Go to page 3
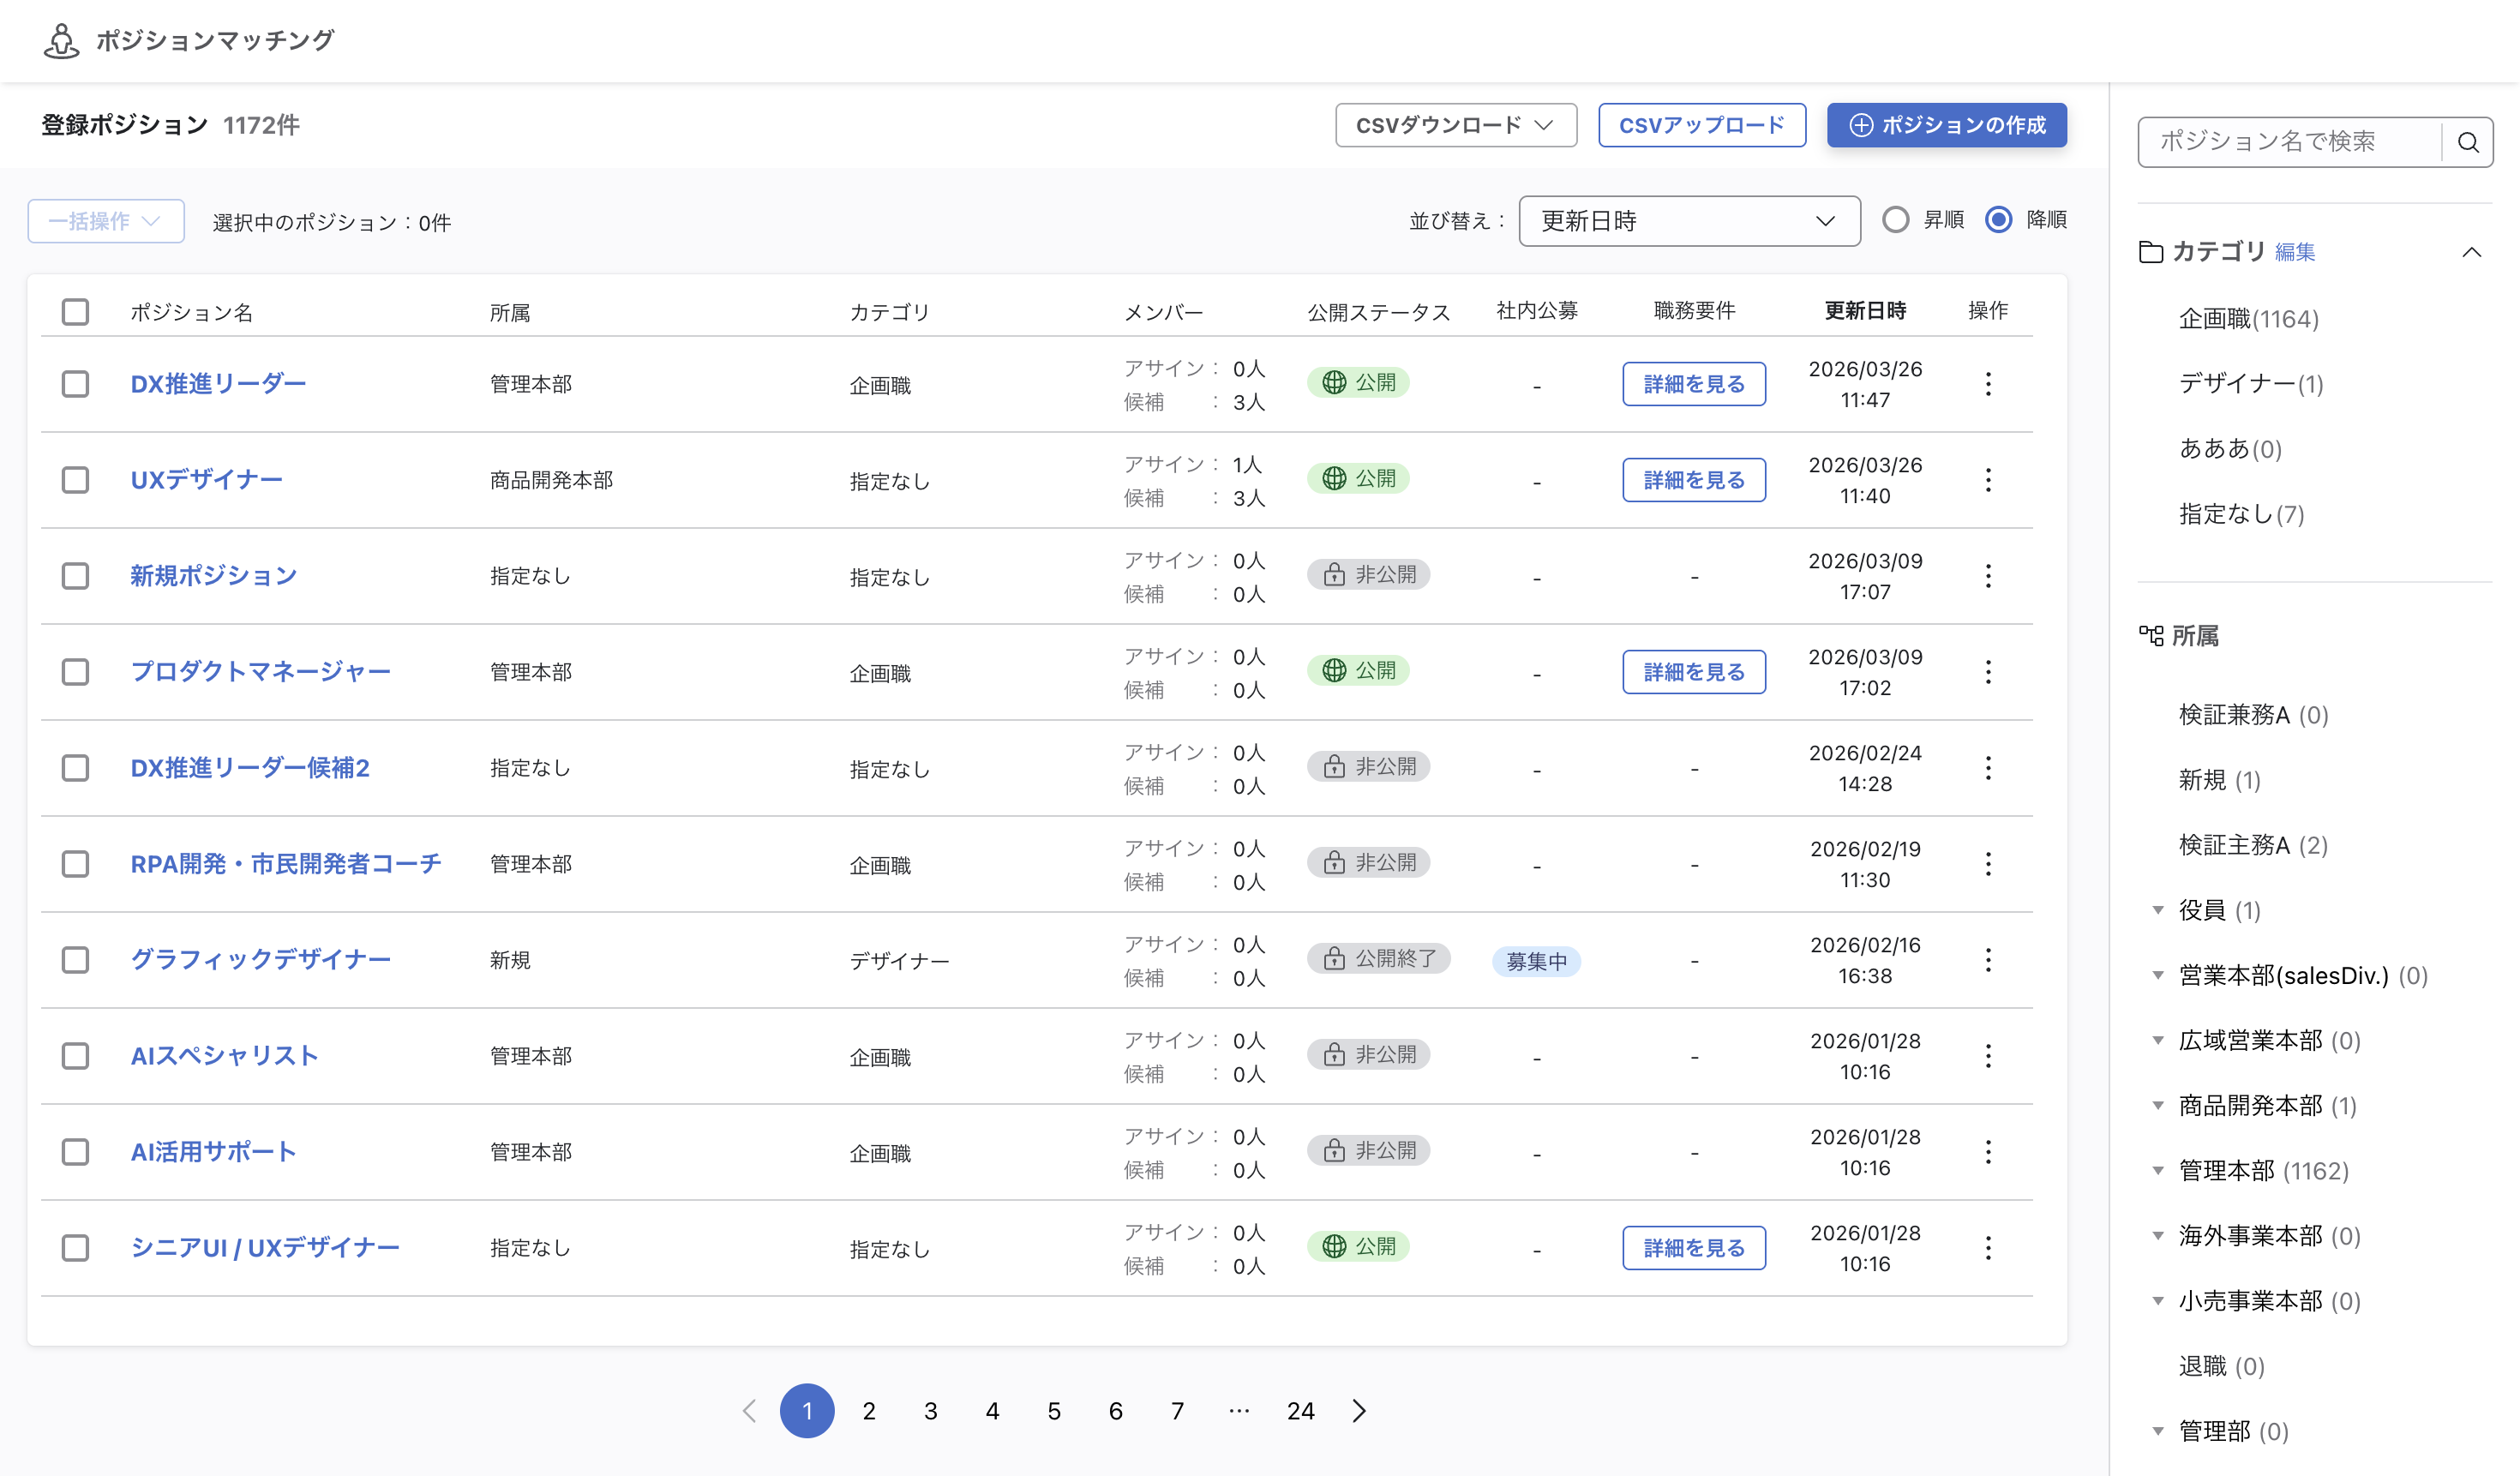The height and width of the screenshot is (1476, 2520). click(930, 1411)
